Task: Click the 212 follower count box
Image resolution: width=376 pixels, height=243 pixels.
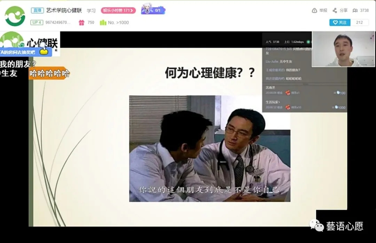Action: point(359,22)
